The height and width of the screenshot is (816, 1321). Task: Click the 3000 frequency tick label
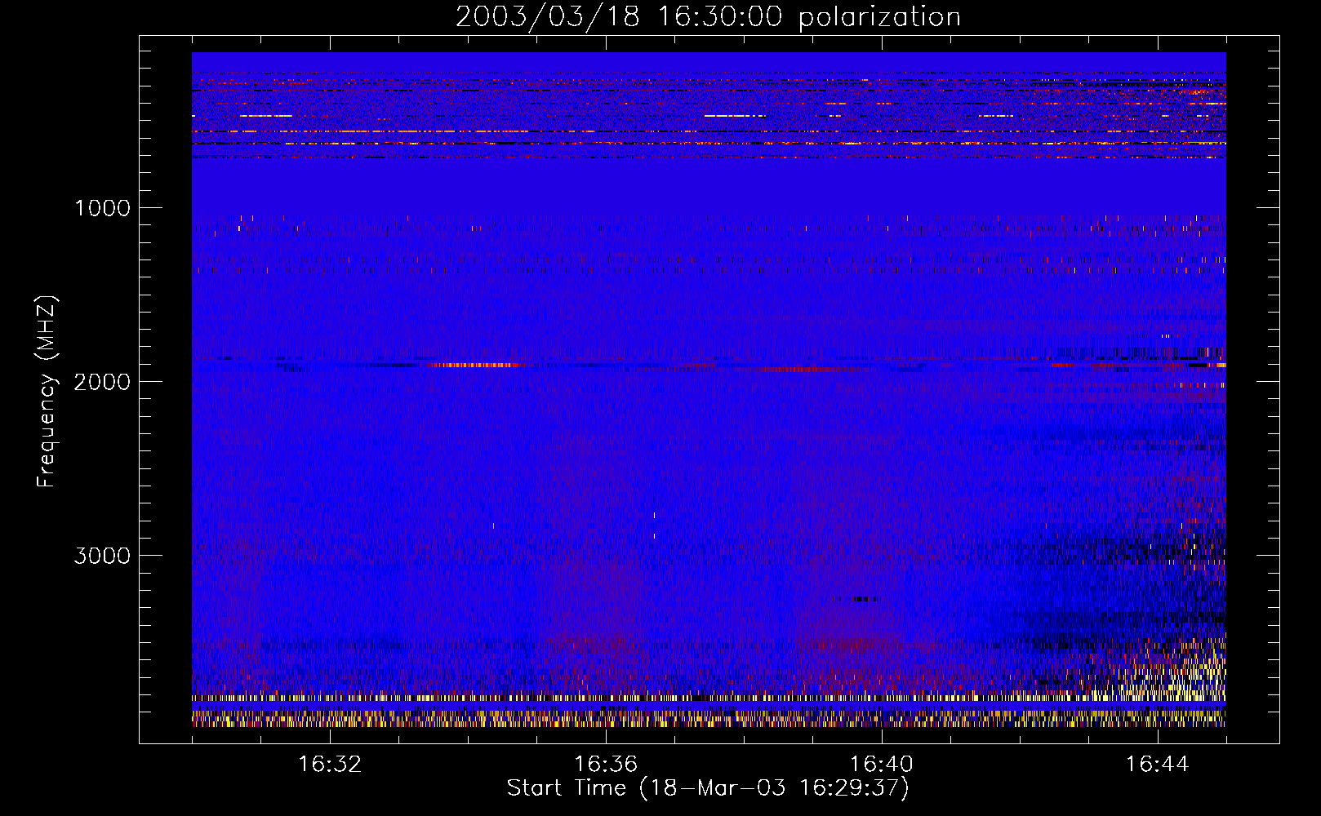pyautogui.click(x=103, y=556)
